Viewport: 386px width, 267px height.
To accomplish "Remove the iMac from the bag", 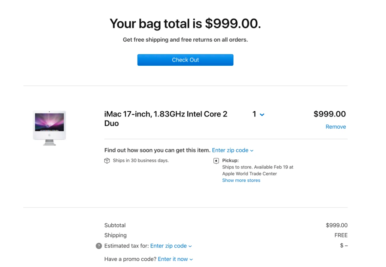I will pyautogui.click(x=336, y=127).
